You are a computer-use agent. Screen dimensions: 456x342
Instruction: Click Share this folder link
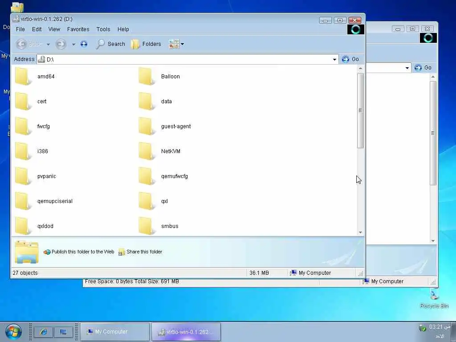pyautogui.click(x=140, y=252)
